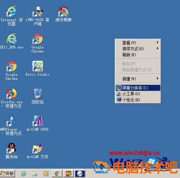This screenshot has height=178, width=180.
Task: Select the Recycle Bin icon
Action: click(x=38, y=94)
